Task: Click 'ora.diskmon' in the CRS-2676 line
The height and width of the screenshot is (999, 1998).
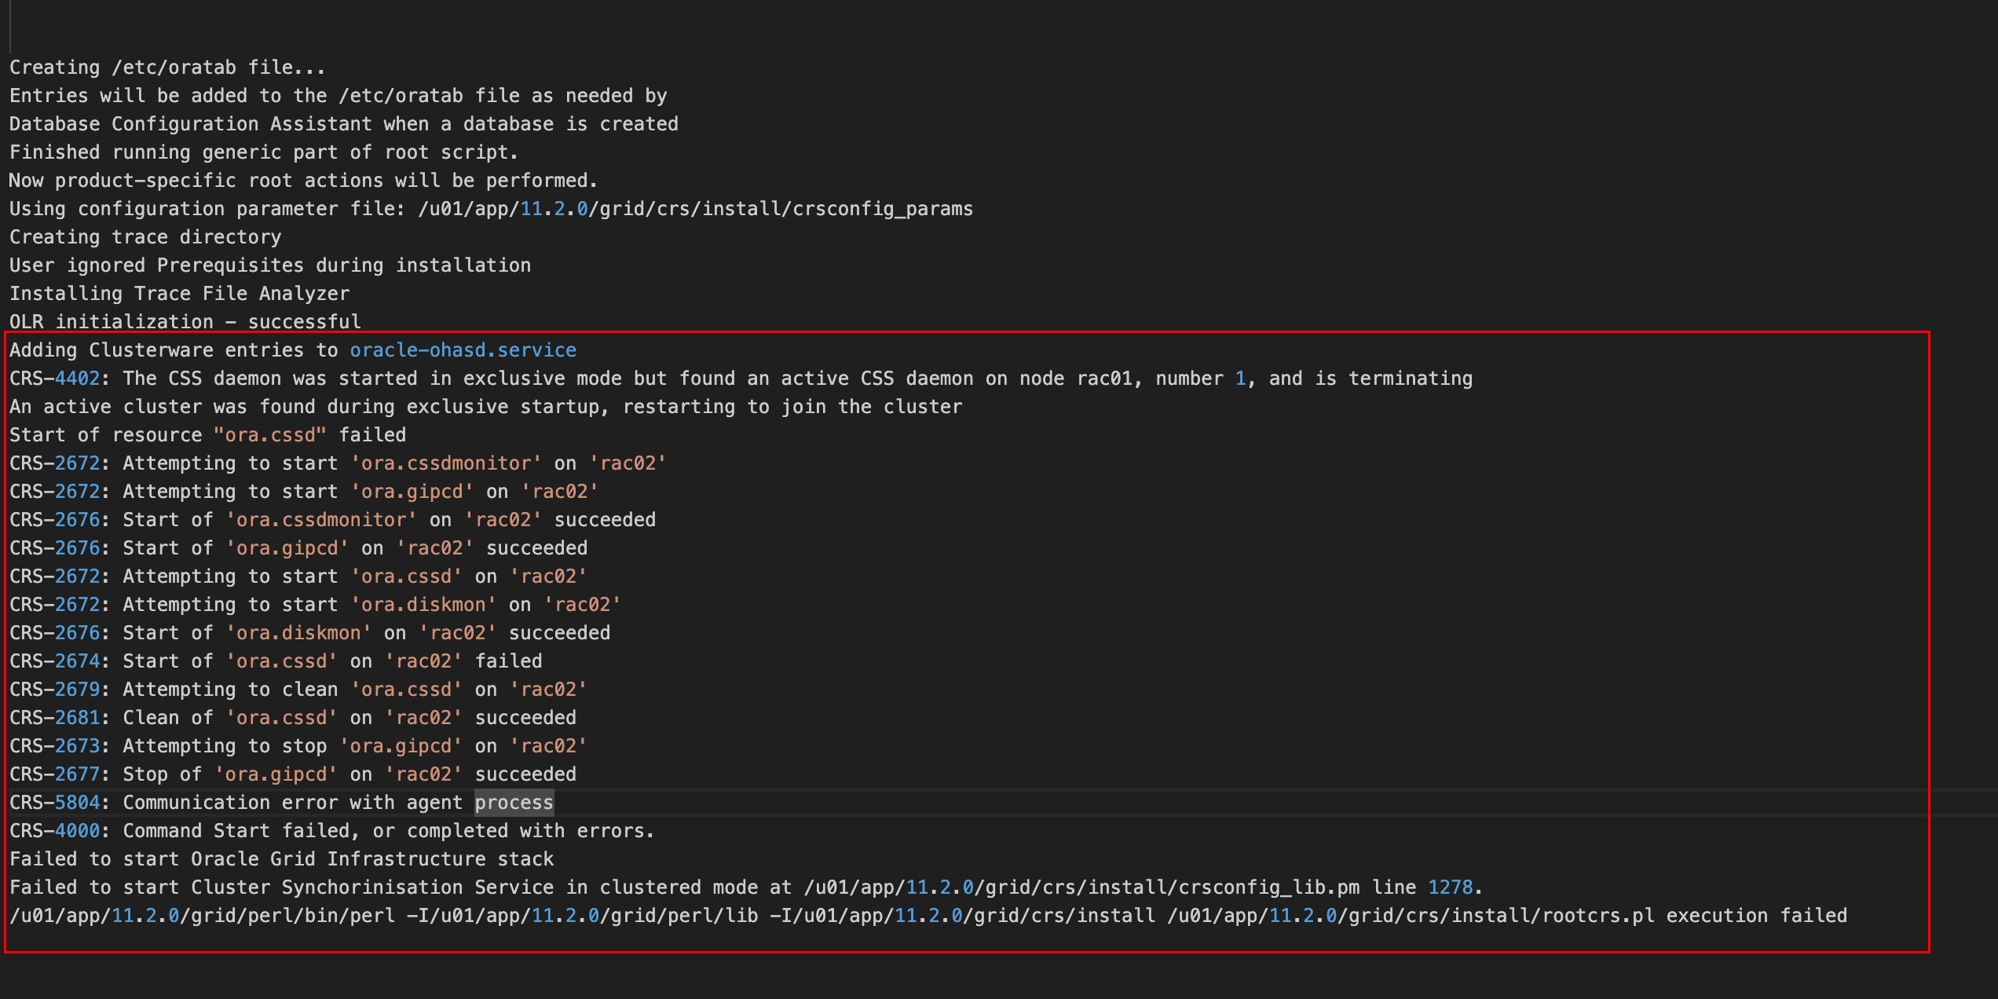Action: (298, 633)
